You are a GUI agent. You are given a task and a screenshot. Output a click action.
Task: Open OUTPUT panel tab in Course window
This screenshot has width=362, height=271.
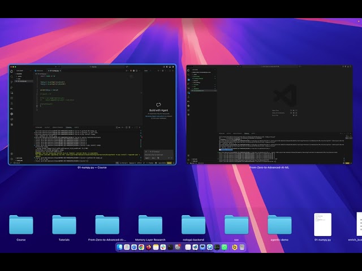(47, 127)
